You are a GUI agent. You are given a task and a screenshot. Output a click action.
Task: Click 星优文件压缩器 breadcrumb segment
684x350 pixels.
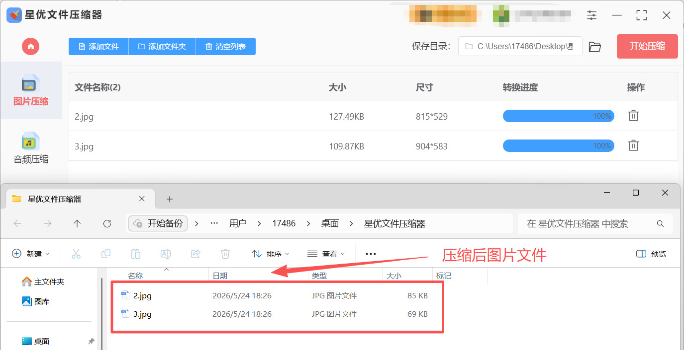395,223
